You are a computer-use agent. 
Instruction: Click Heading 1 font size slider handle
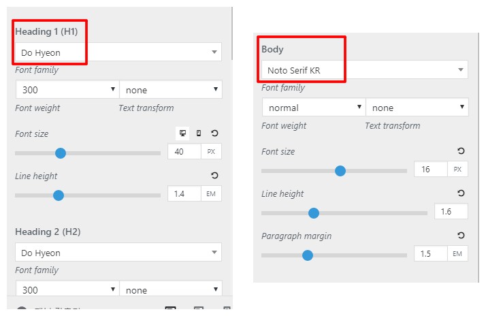[x=61, y=153]
